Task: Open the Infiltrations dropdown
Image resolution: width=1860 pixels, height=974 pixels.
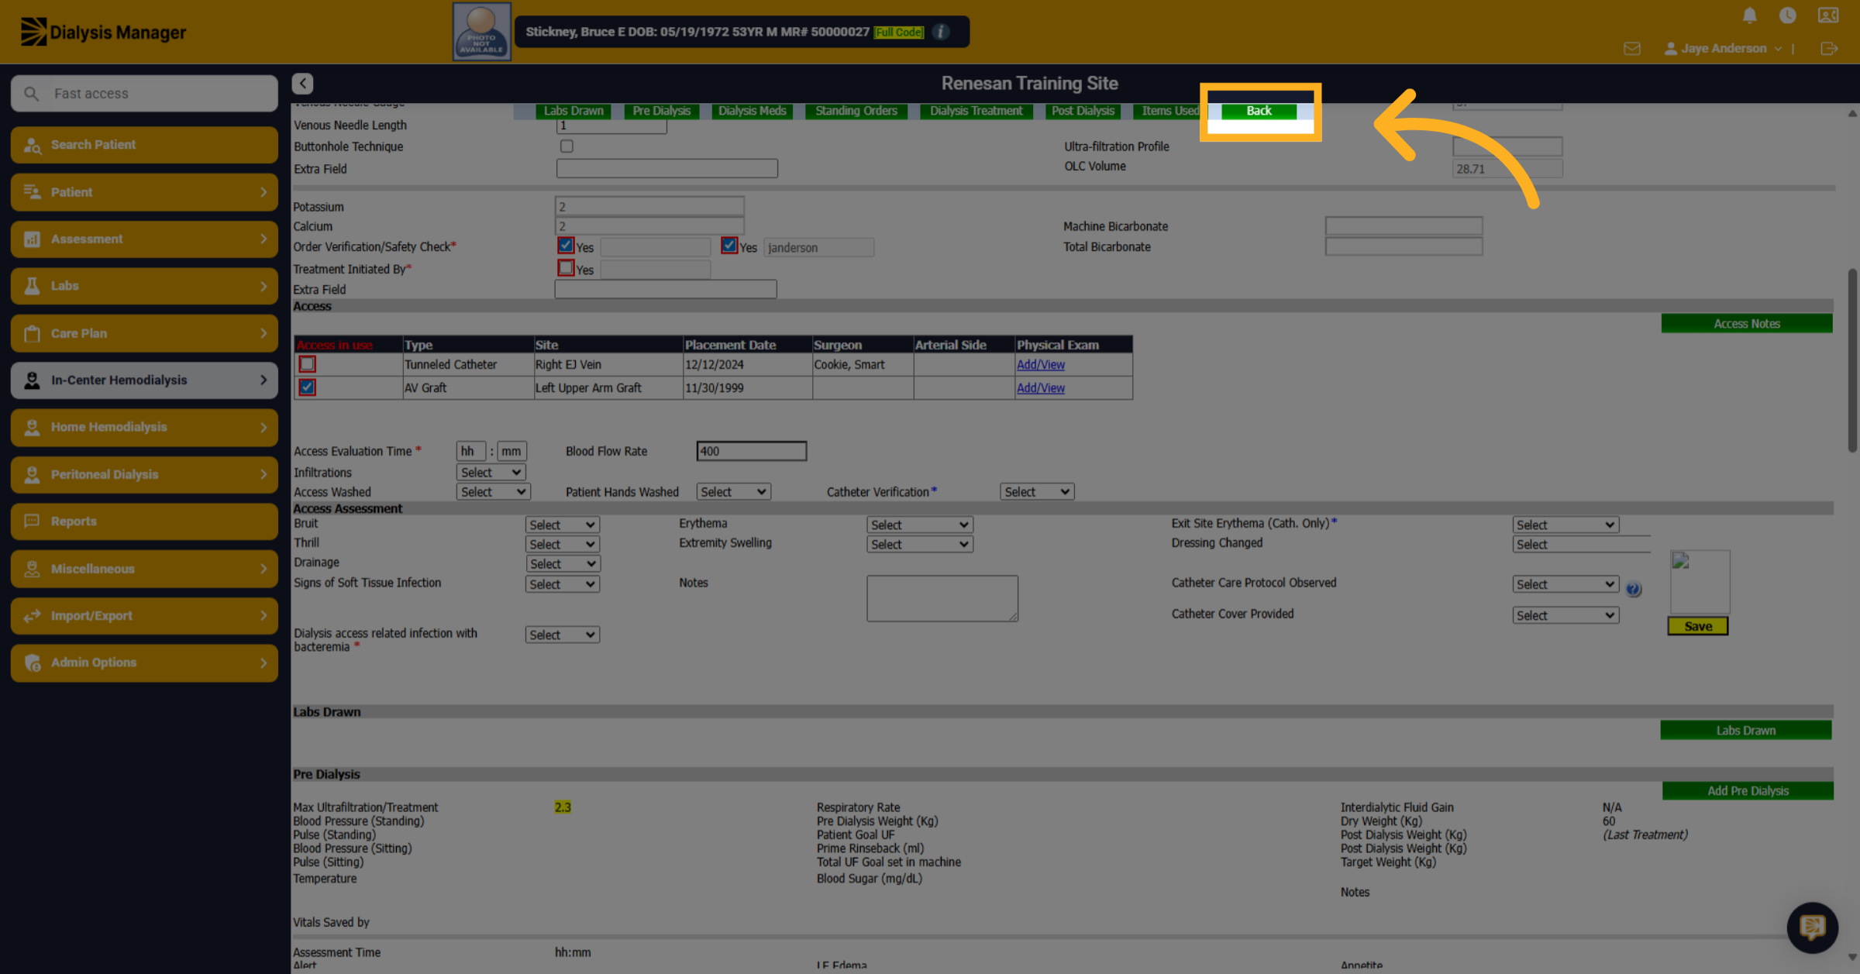Action: (x=491, y=472)
